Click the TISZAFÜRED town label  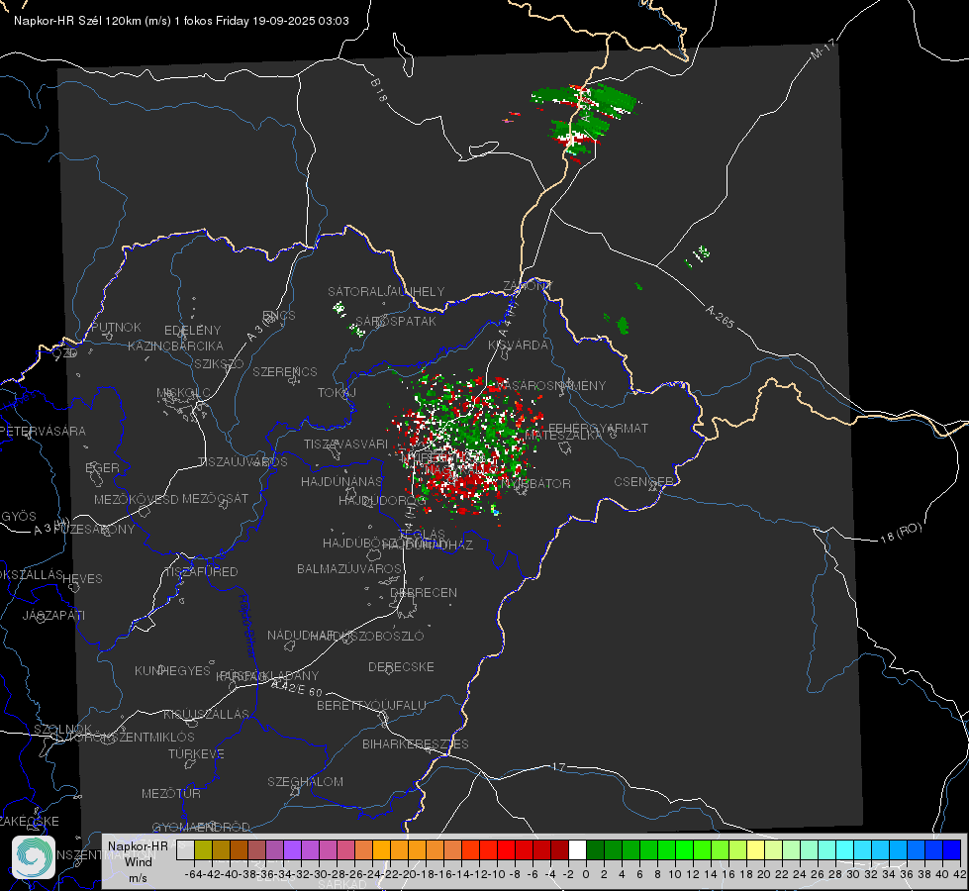(201, 572)
